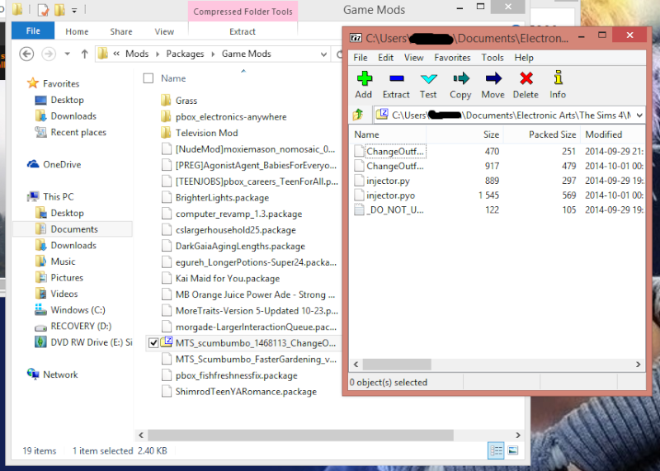Screen dimensions: 660x471
Task: Open the File tab in Explorer
Action: (x=33, y=31)
